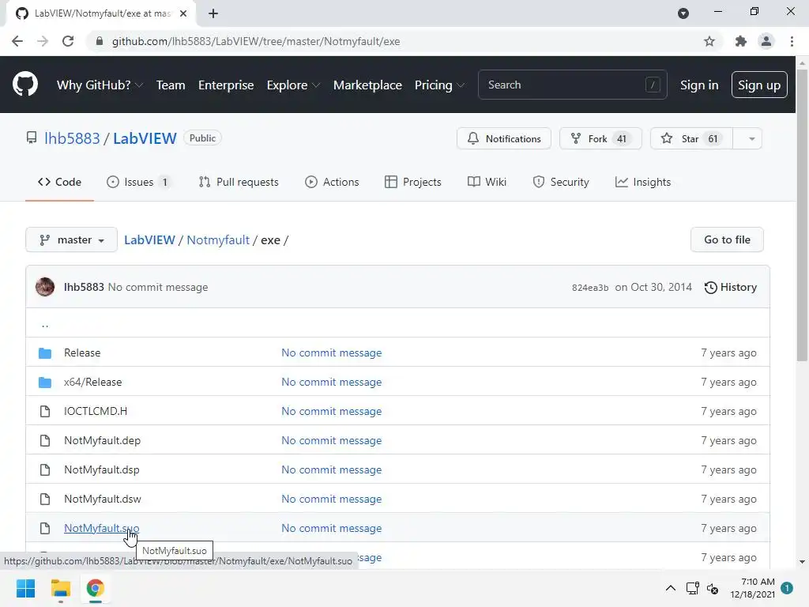This screenshot has width=809, height=607.
Task: Open the Chrome three-dot menu
Action: pos(792,41)
